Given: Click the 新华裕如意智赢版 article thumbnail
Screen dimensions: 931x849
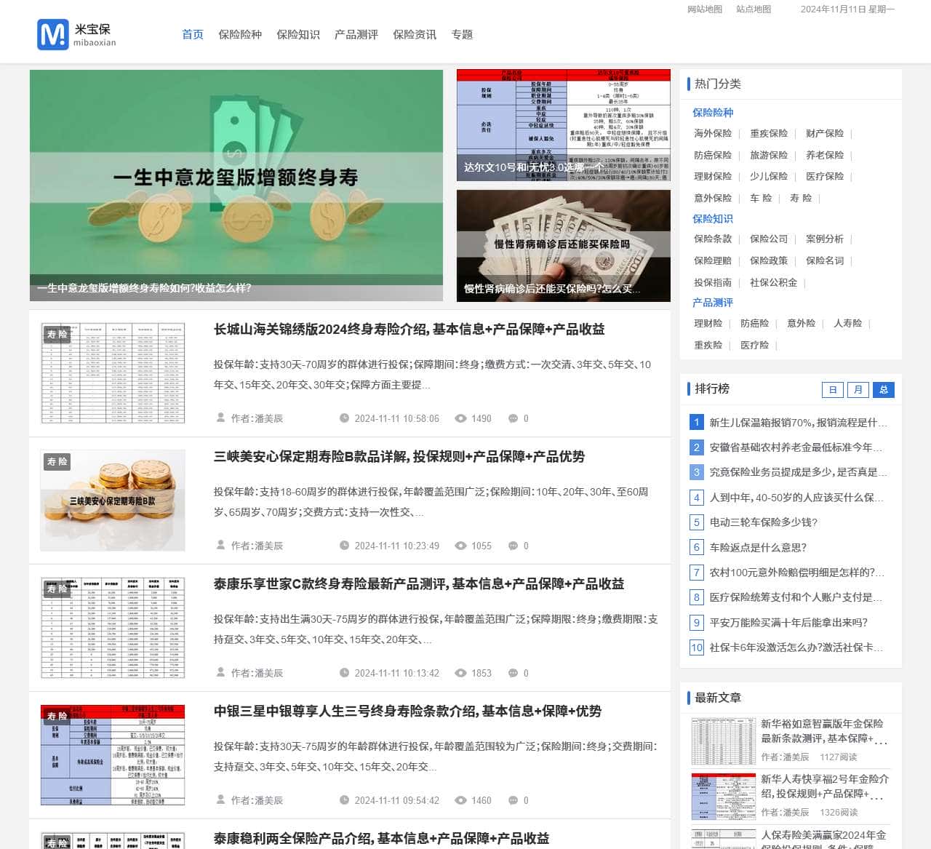Looking at the screenshot, I should pyautogui.click(x=722, y=741).
